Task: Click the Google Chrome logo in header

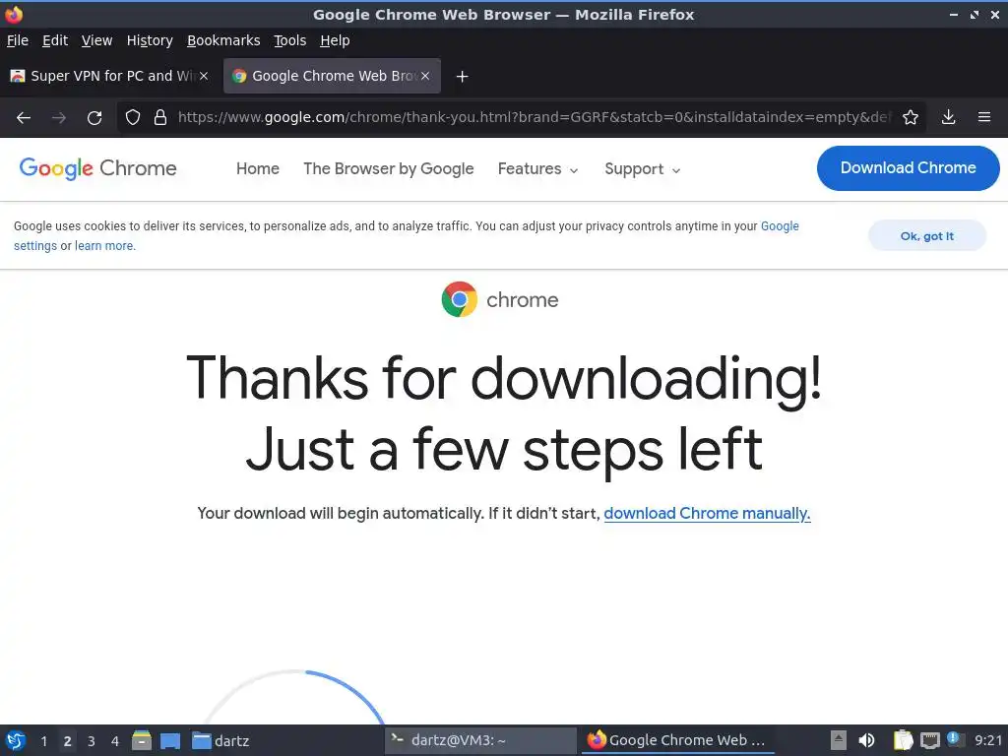Action: 97,168
